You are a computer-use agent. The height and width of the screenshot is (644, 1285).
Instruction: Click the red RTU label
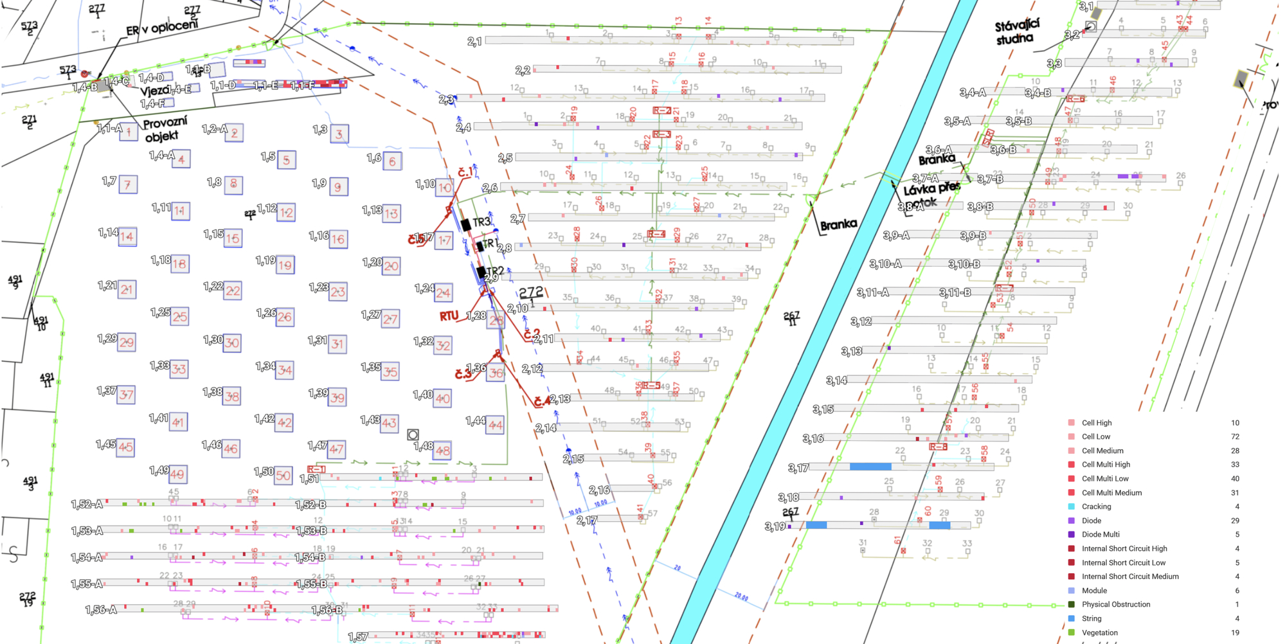coord(449,316)
